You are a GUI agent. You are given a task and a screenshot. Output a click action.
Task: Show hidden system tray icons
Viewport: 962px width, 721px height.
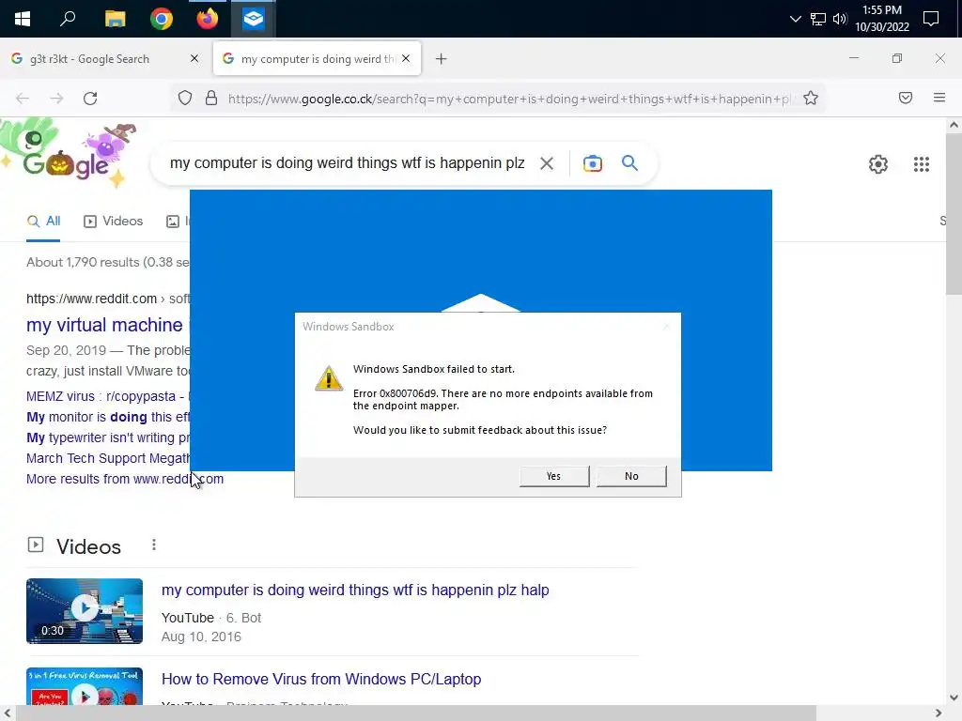795,19
